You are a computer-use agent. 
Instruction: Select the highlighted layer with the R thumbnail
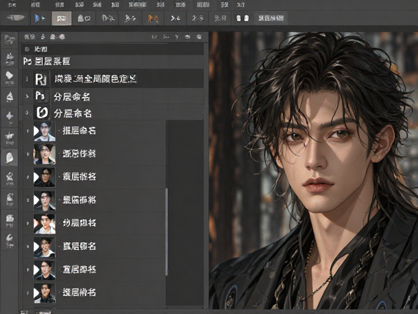(x=113, y=78)
